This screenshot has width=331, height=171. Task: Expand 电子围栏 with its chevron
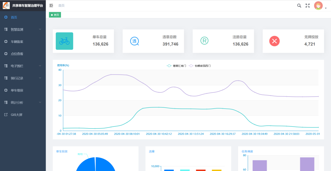click(40, 66)
